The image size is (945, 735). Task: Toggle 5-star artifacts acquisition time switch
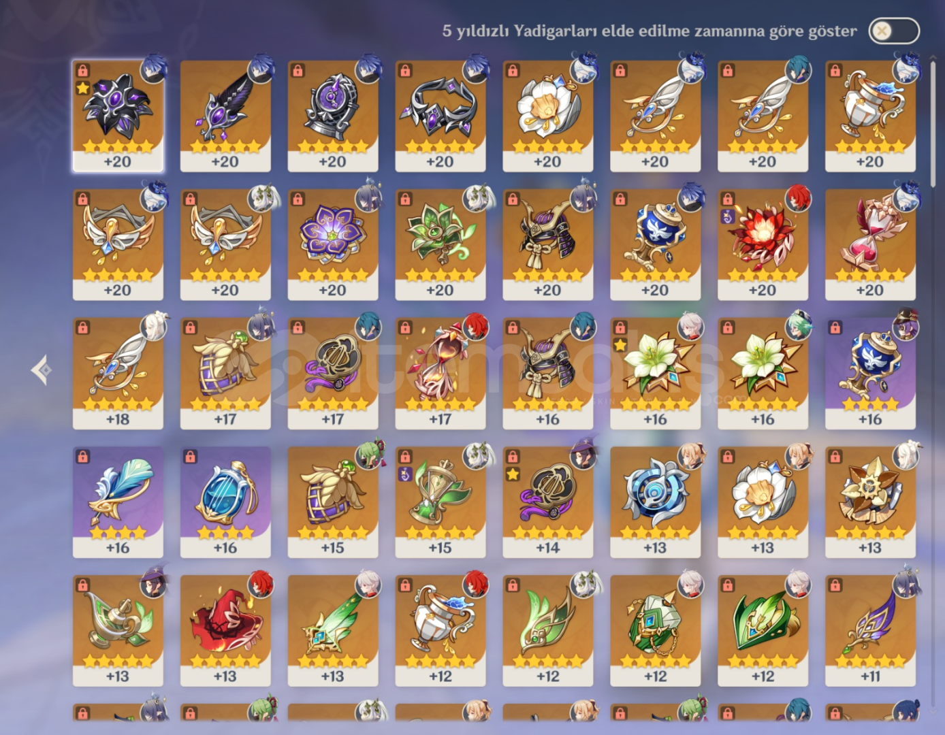tap(893, 31)
